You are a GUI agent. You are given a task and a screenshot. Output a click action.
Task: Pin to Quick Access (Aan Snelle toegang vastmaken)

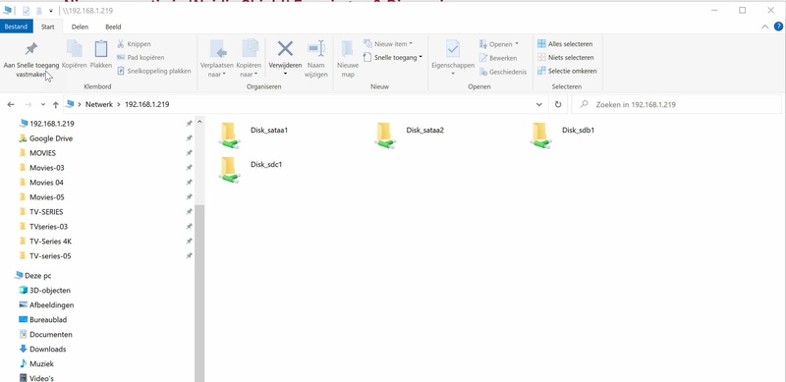pyautogui.click(x=31, y=60)
